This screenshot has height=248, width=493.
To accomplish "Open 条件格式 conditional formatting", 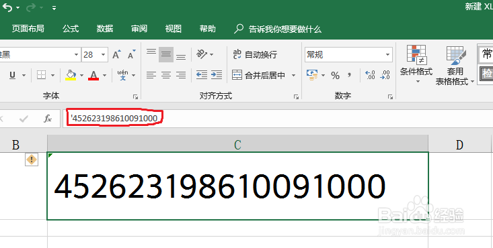I will pyautogui.click(x=416, y=64).
